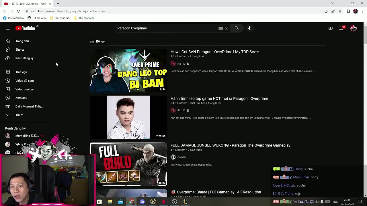The image size is (367, 206).
Task: Open 'FULL DAMAGE JUNGLE WUKONG' video title
Action: [230, 145]
